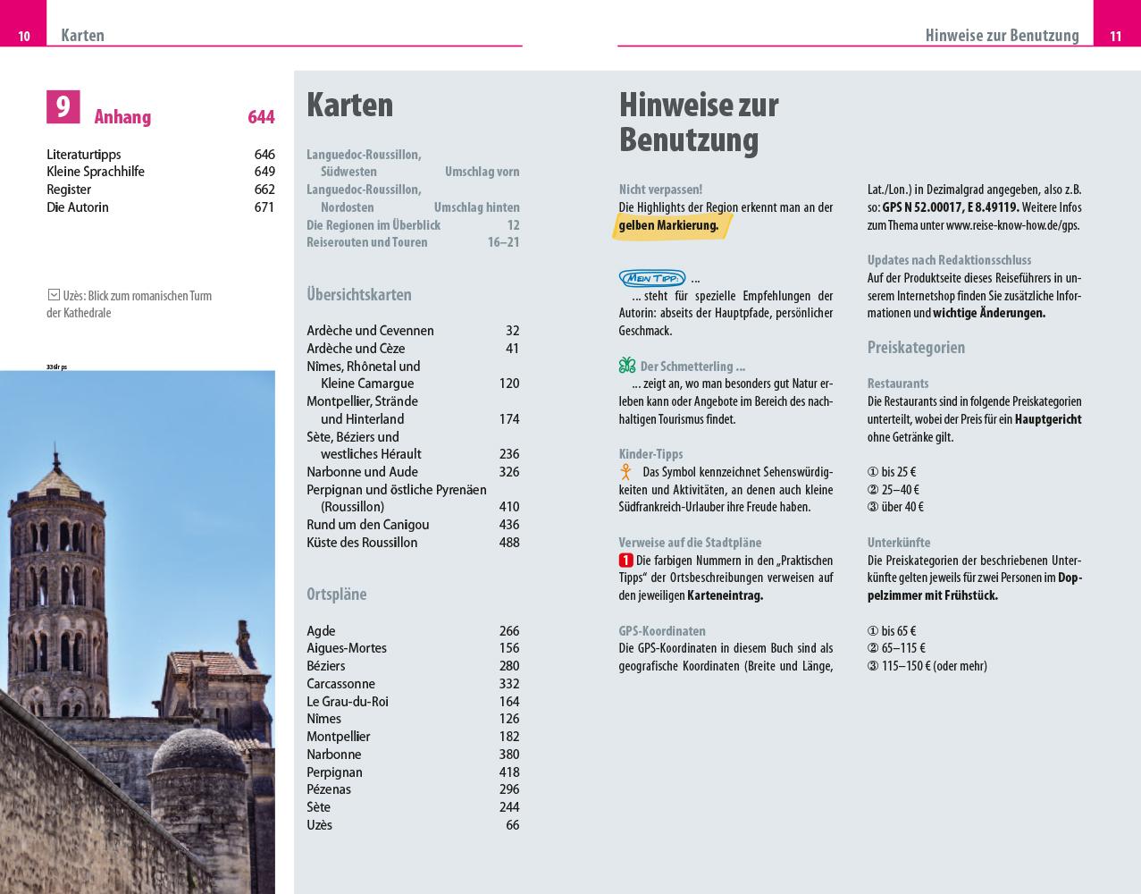Click the page number 11 badge
Screen dimensions: 1141x894
pyautogui.click(x=1118, y=37)
